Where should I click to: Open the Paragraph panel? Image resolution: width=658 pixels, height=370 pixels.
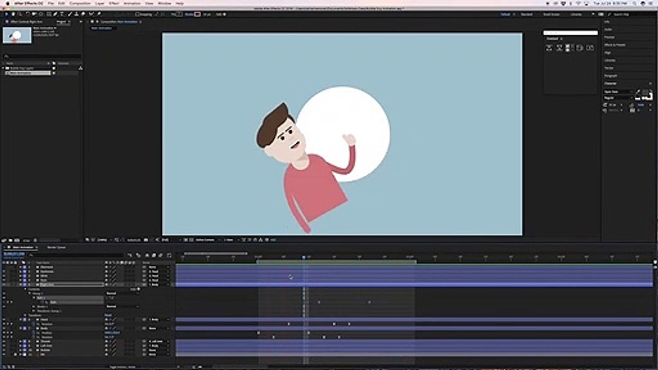[x=611, y=76]
